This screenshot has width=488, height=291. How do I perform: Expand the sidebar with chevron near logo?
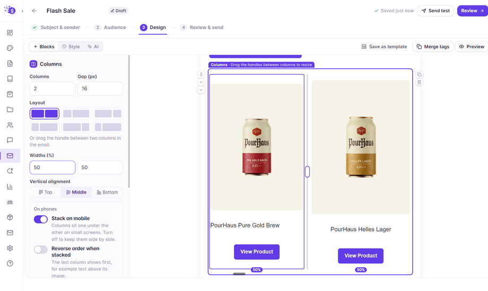click(22, 11)
